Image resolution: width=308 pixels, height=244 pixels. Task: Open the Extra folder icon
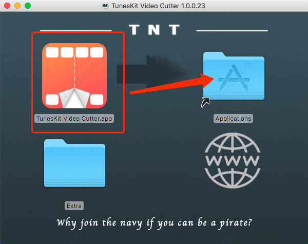pyautogui.click(x=74, y=163)
